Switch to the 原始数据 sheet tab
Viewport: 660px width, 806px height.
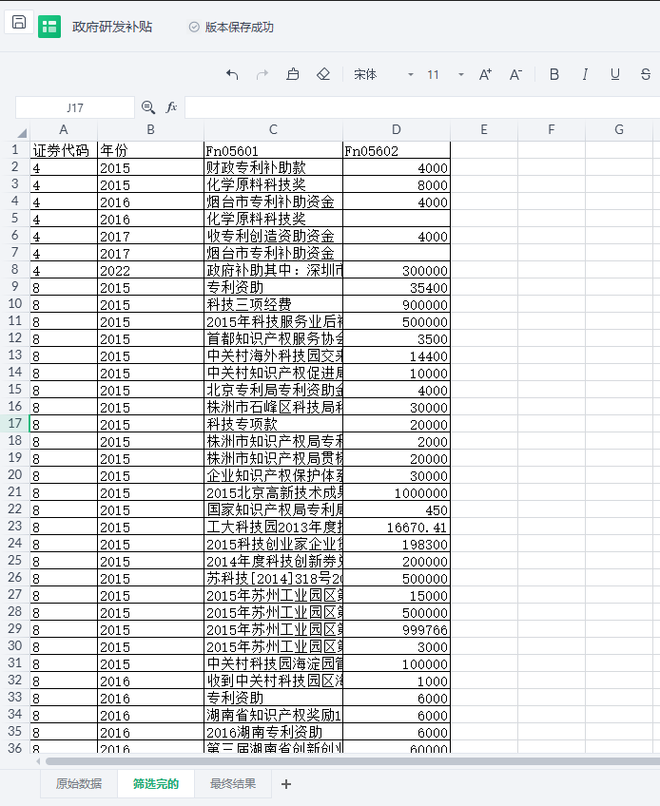tap(79, 783)
